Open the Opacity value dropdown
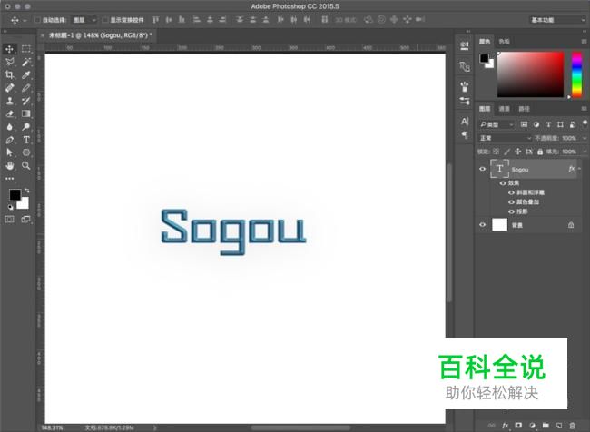This screenshot has width=590, height=432. click(585, 138)
